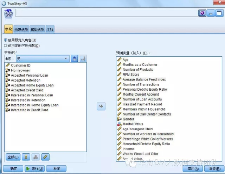225x174 pixels.
Task: Switch to the 注释 tab
Action: (50, 29)
